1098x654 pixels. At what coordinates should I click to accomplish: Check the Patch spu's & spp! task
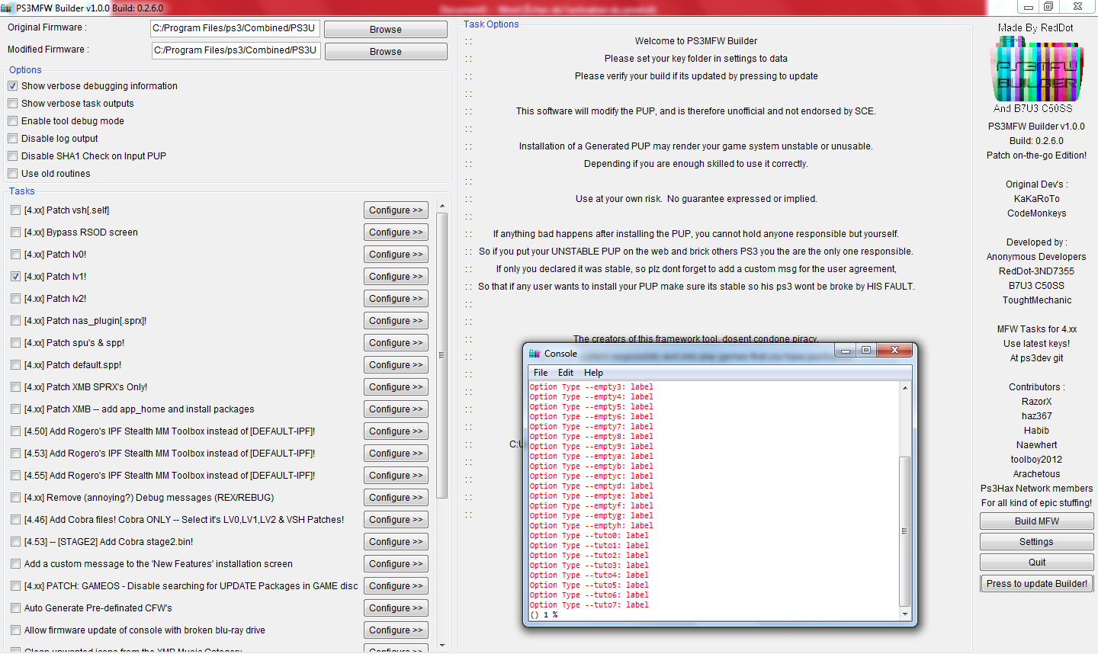(16, 343)
